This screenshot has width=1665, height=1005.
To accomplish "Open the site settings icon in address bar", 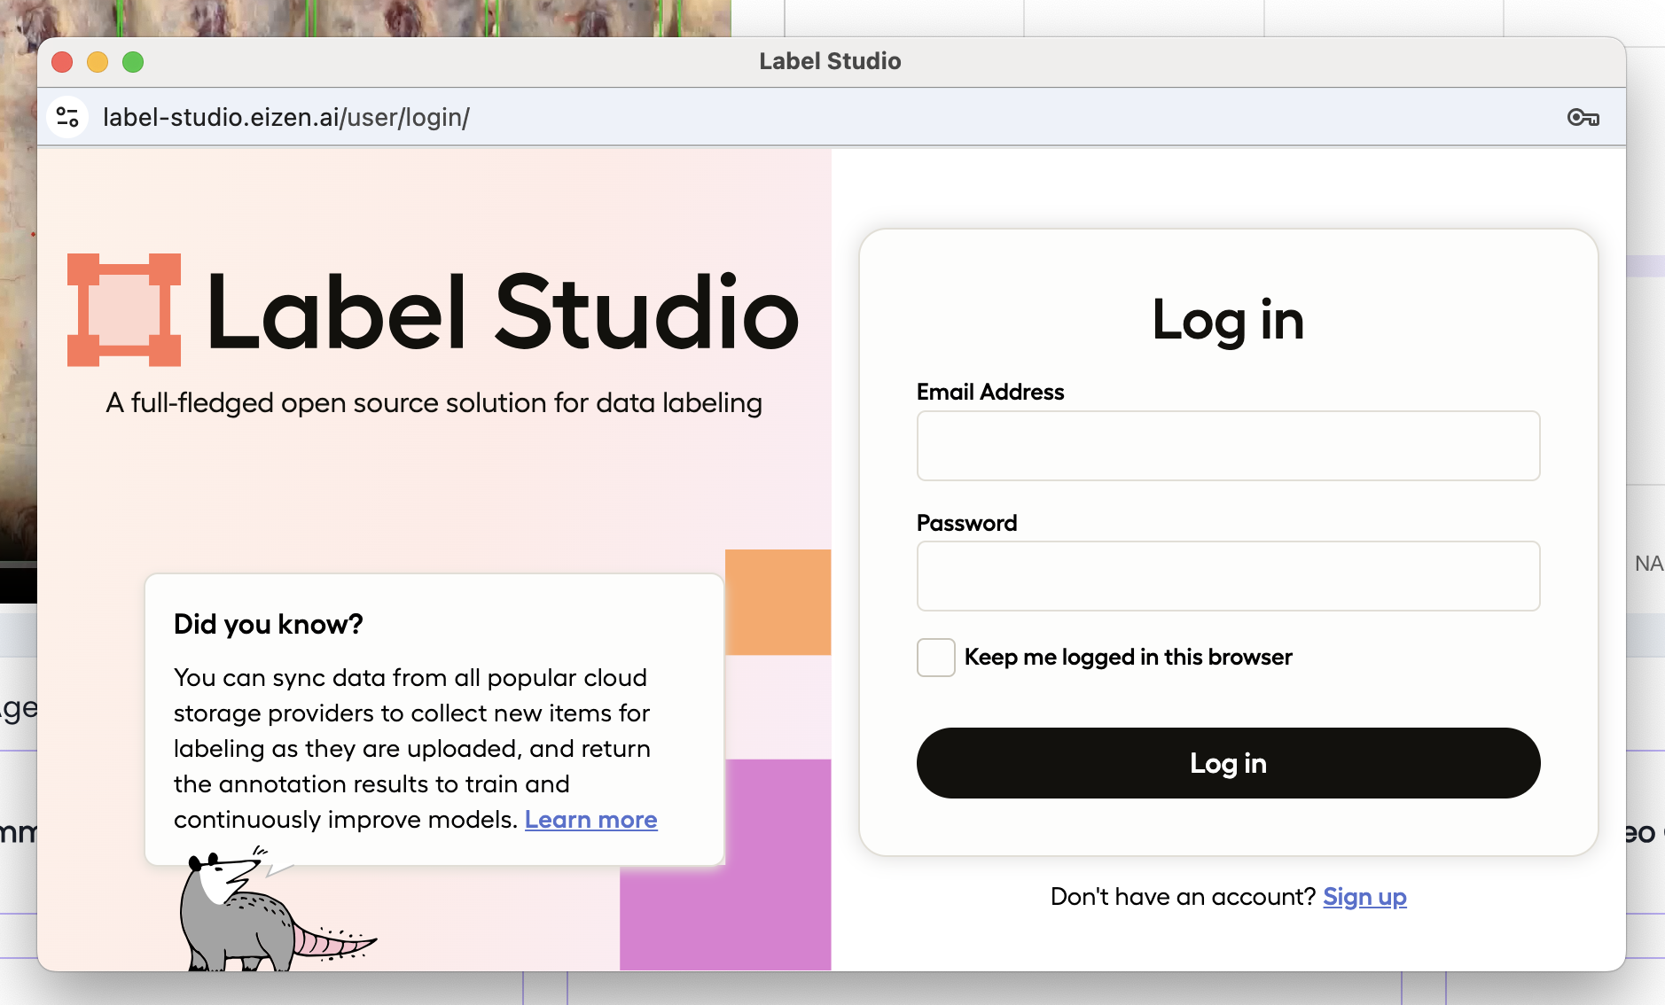I will click(67, 117).
